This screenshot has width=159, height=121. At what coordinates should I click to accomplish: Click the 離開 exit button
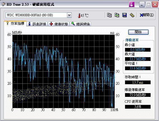[147, 15]
